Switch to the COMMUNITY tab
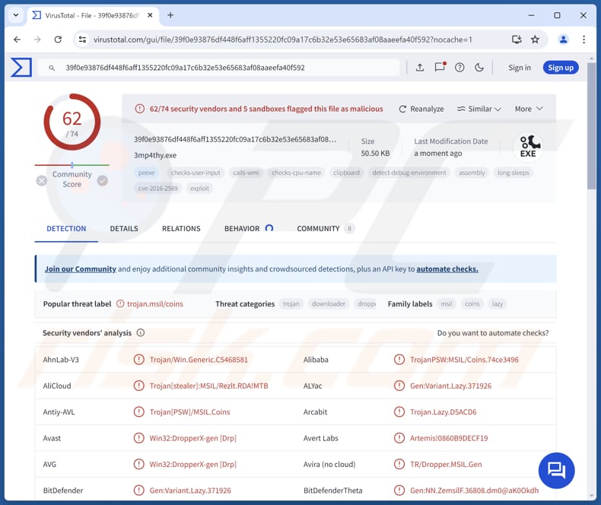This screenshot has height=505, width=601. click(x=325, y=229)
